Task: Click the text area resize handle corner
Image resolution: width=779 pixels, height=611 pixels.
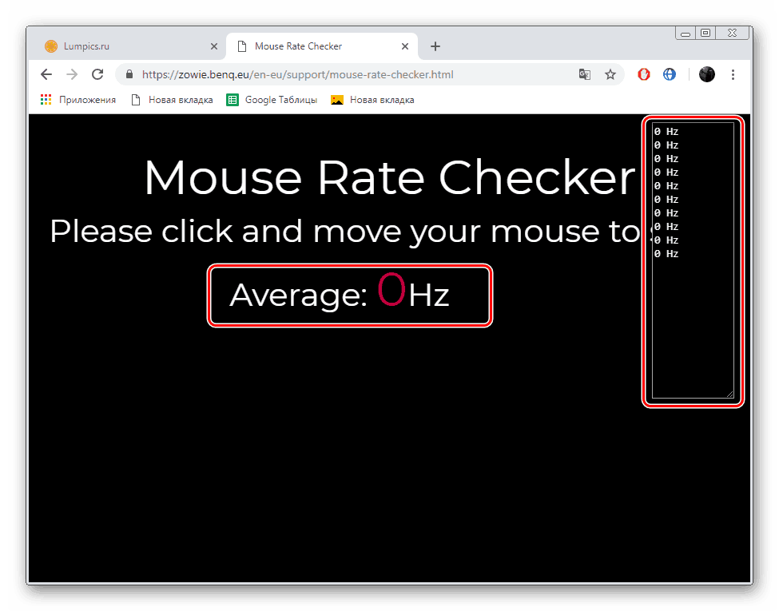Action: pos(729,395)
